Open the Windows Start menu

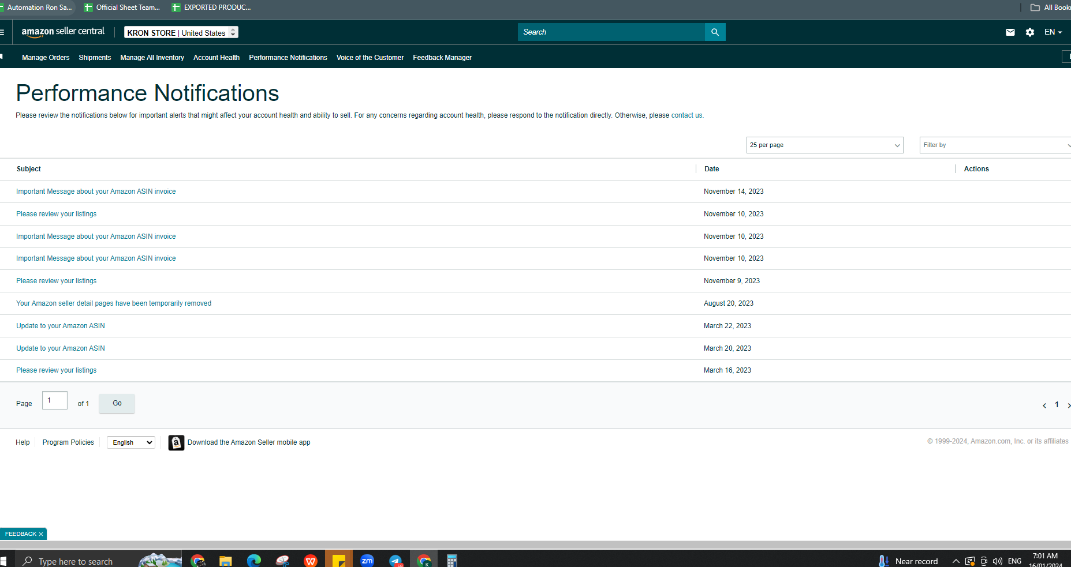point(3,561)
